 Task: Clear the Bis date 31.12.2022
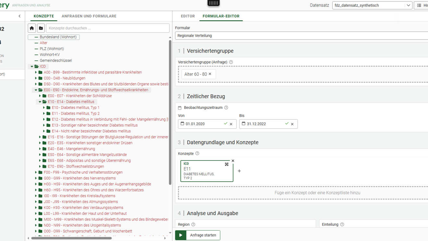(x=292, y=124)
